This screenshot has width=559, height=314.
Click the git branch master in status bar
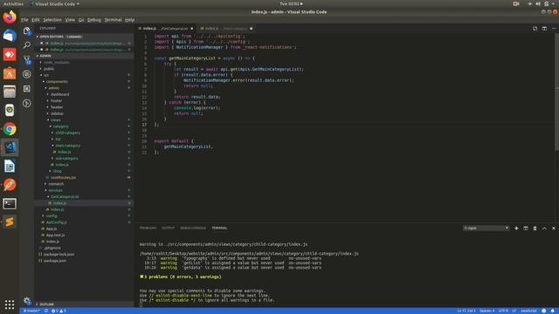click(x=31, y=311)
